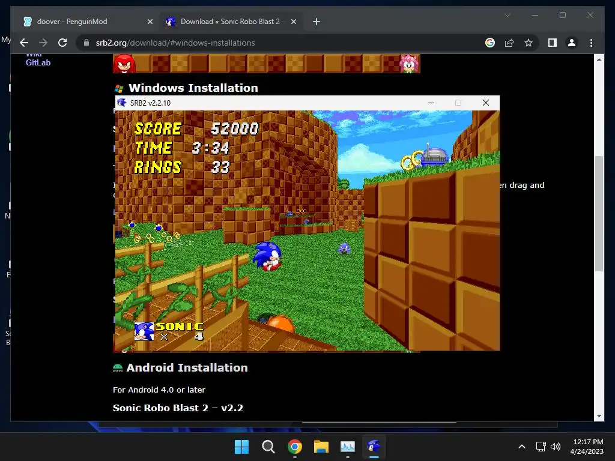Screen dimensions: 615x461
Task: Open the 12:17 PM clock and calendar
Action: point(587,447)
